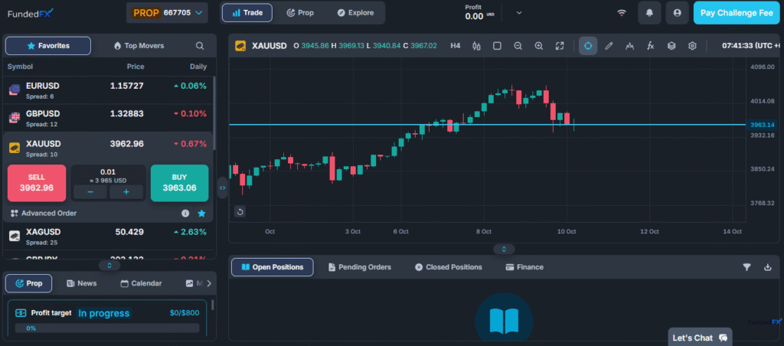This screenshot has width=784, height=346.
Task: Zoom in the chart
Action: pyautogui.click(x=539, y=46)
